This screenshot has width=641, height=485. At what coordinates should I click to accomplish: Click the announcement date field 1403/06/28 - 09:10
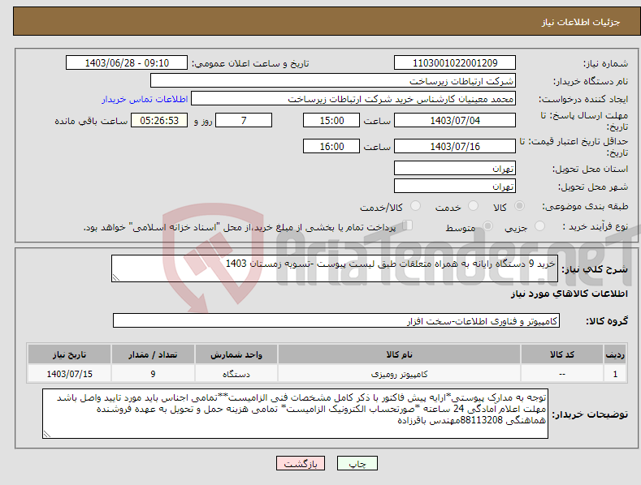tap(126, 63)
